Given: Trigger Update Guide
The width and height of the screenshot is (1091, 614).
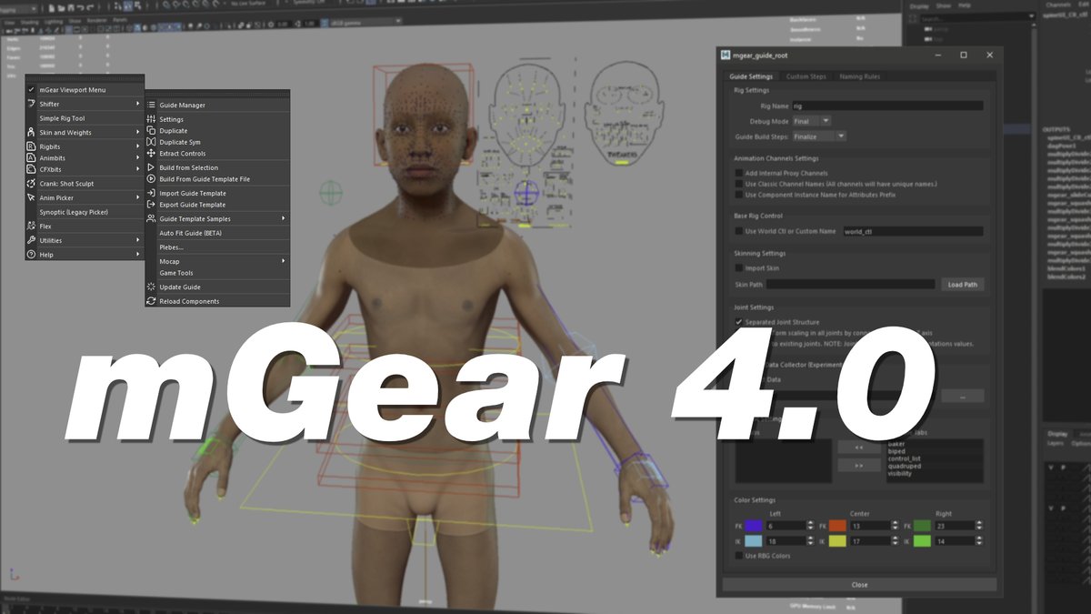Looking at the screenshot, I should 182,287.
